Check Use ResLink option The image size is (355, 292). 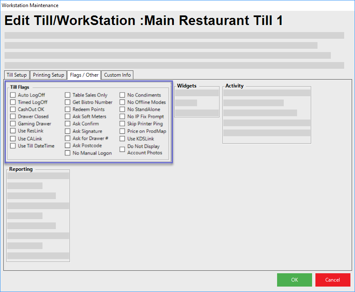[13, 131]
